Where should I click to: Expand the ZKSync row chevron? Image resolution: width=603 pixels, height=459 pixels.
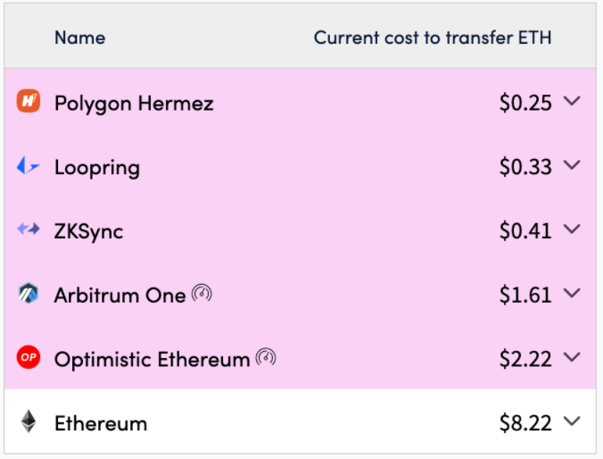(x=572, y=229)
